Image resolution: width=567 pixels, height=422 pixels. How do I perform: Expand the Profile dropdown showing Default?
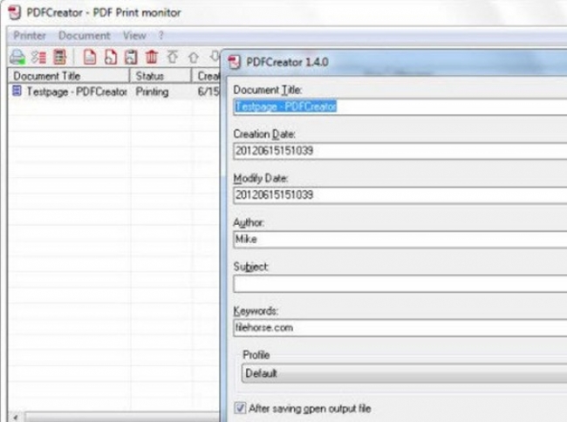(401, 373)
